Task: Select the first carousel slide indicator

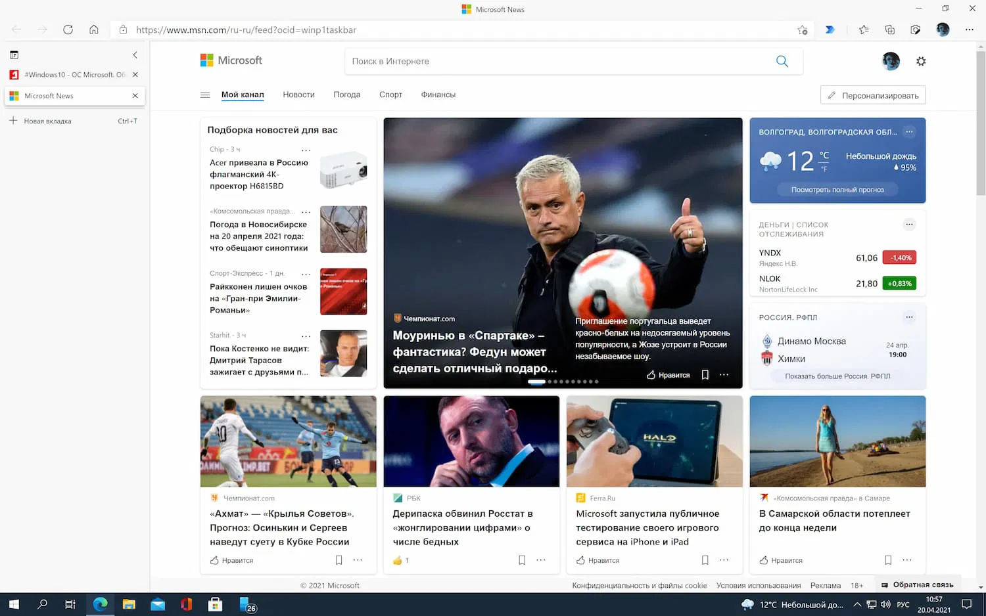Action: [x=536, y=382]
